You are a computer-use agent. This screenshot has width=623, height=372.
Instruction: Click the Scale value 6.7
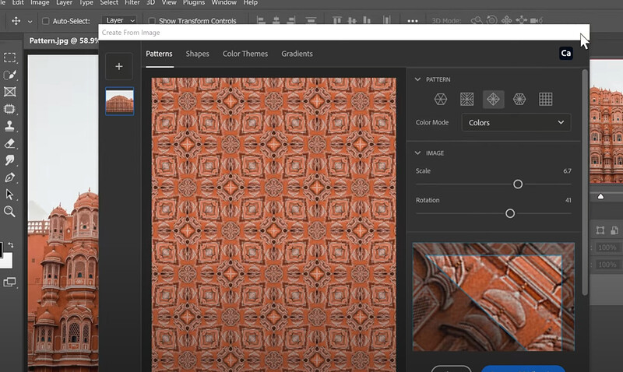tap(567, 171)
